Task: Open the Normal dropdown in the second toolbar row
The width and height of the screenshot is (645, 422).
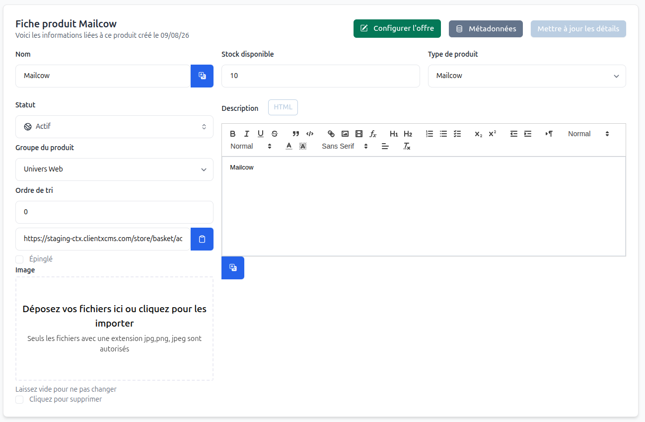Action: point(251,146)
